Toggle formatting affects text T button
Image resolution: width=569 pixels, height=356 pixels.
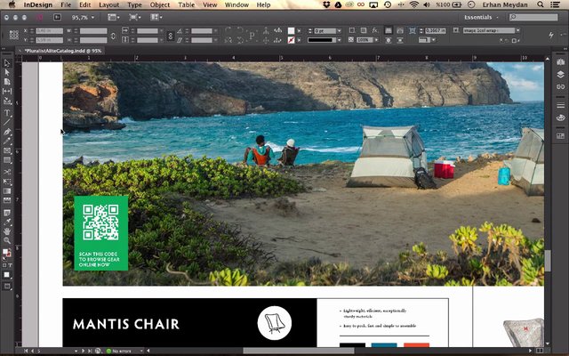[x=10, y=265]
